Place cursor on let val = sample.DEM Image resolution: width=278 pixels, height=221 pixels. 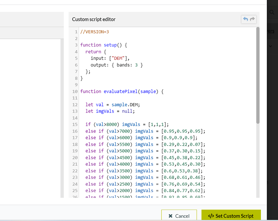(x=114, y=105)
